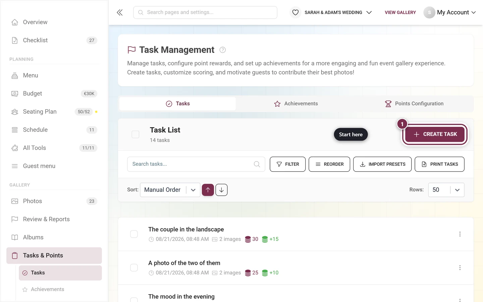The image size is (483, 302).
Task: Click the Schedule badge showing 11
Action: tap(92, 130)
